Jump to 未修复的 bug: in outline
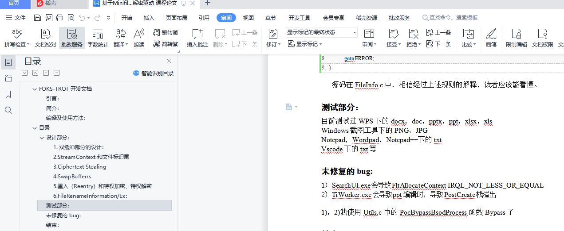Screen dimensions: 564x231 [x=63, y=216]
